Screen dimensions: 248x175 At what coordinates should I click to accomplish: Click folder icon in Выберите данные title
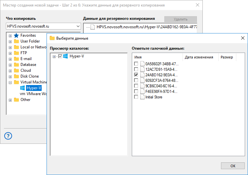tap(52, 38)
